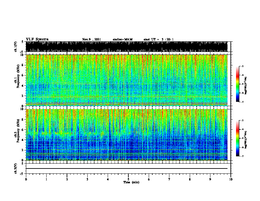Click time axis tick label "4"
This screenshot has height=201, width=260.
click(x=108, y=179)
